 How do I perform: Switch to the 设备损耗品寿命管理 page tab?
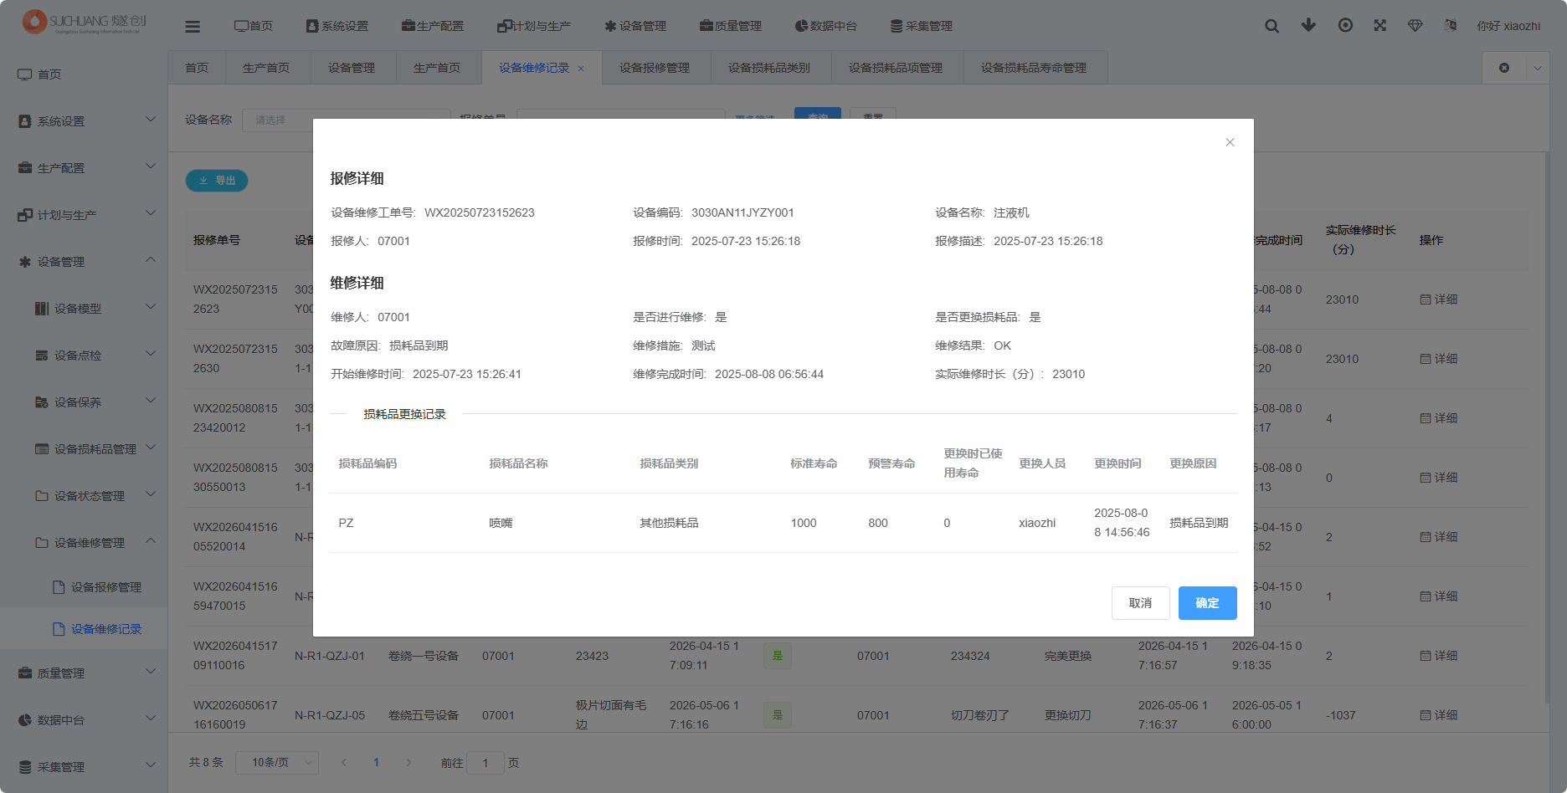pos(1034,68)
